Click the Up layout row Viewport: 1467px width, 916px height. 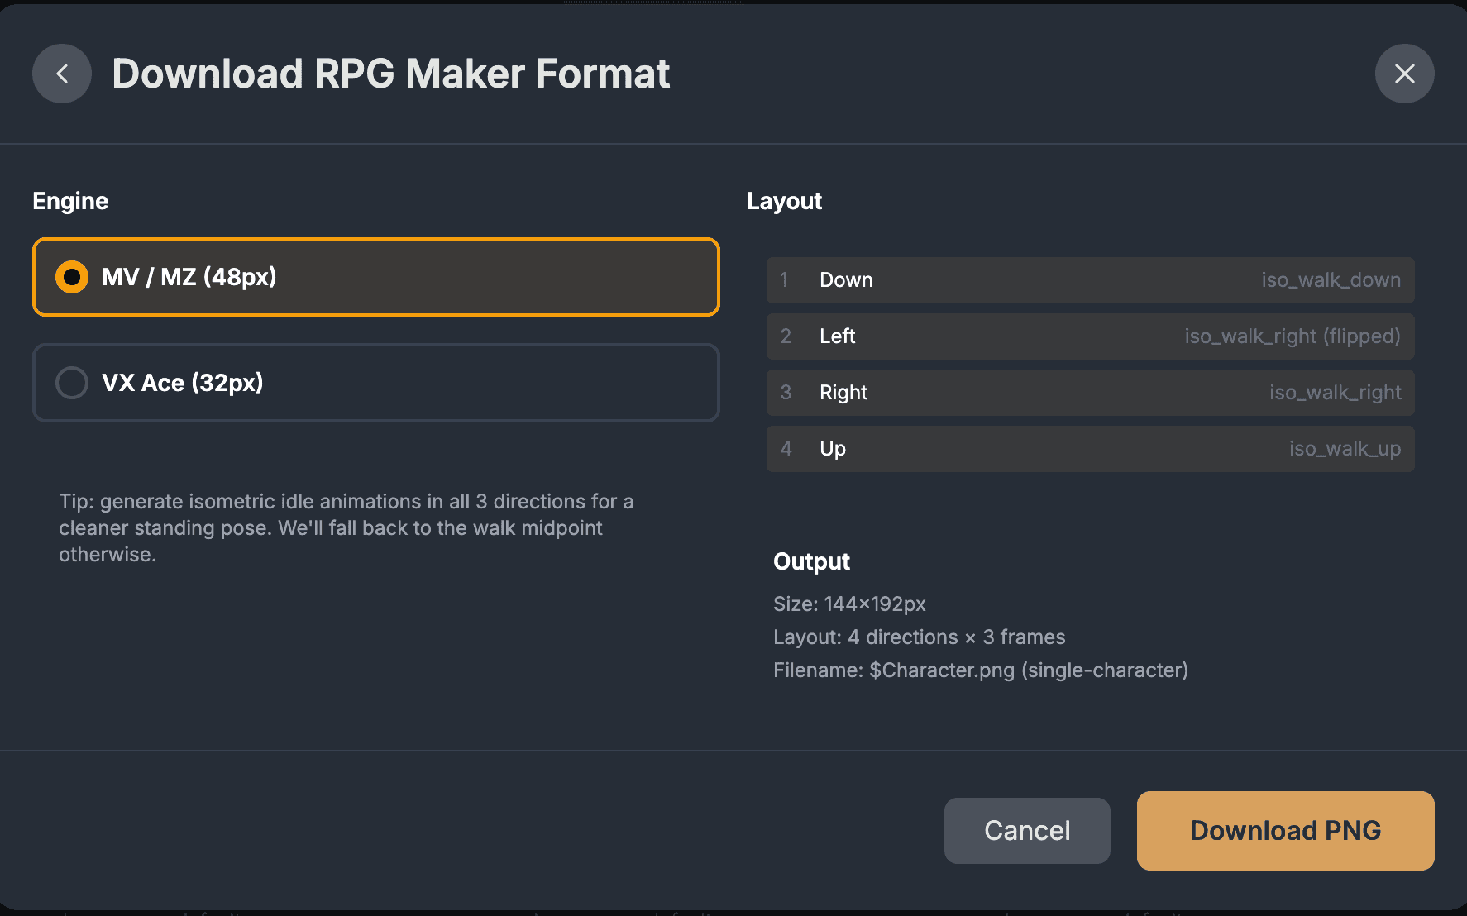[1090, 449]
